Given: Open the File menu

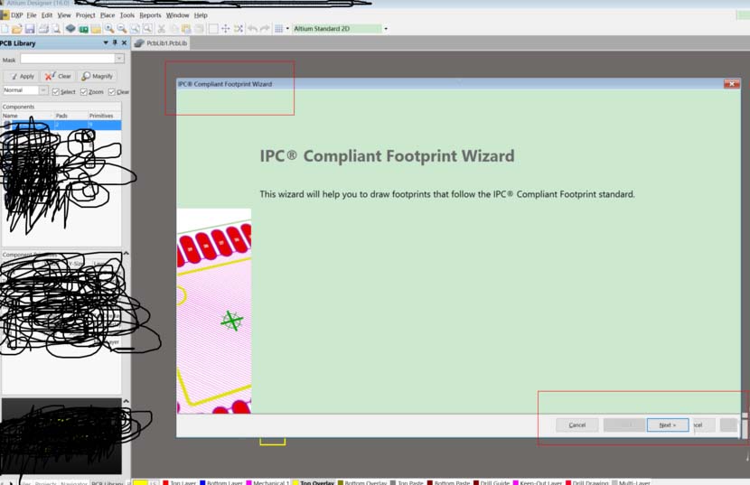Looking at the screenshot, I should [x=32, y=15].
